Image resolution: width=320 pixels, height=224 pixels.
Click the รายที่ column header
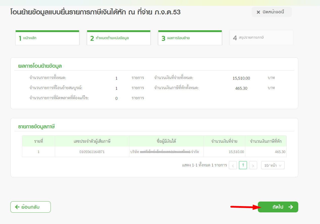38,141
